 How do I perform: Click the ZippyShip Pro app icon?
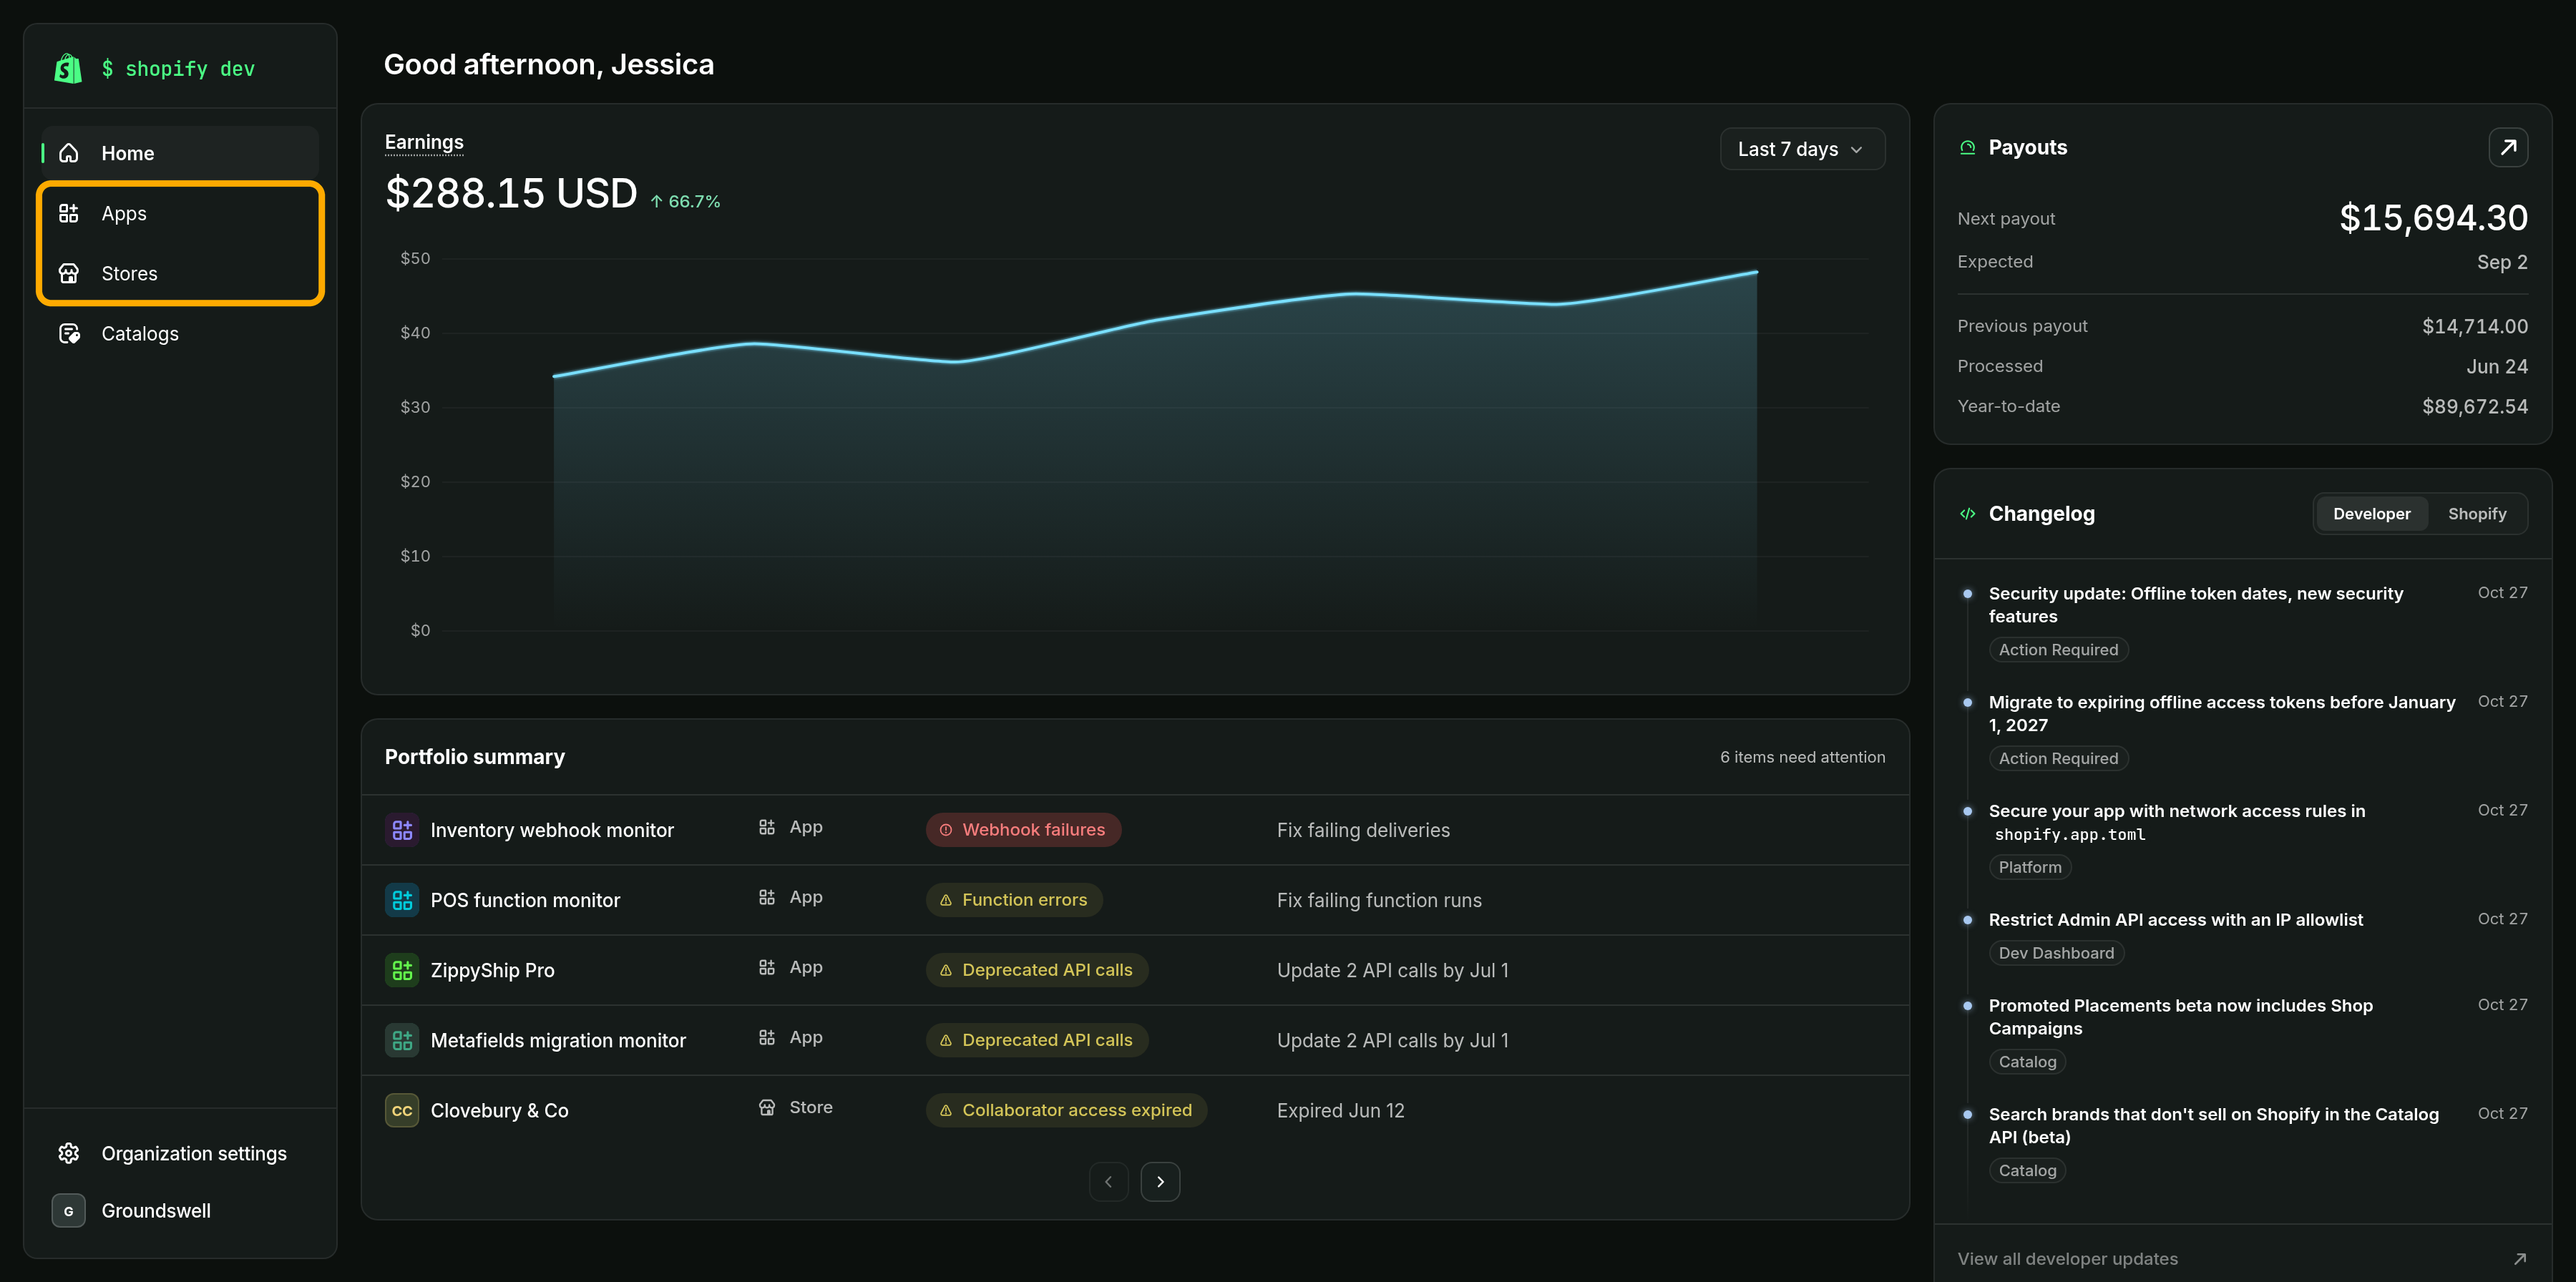[x=402, y=970]
